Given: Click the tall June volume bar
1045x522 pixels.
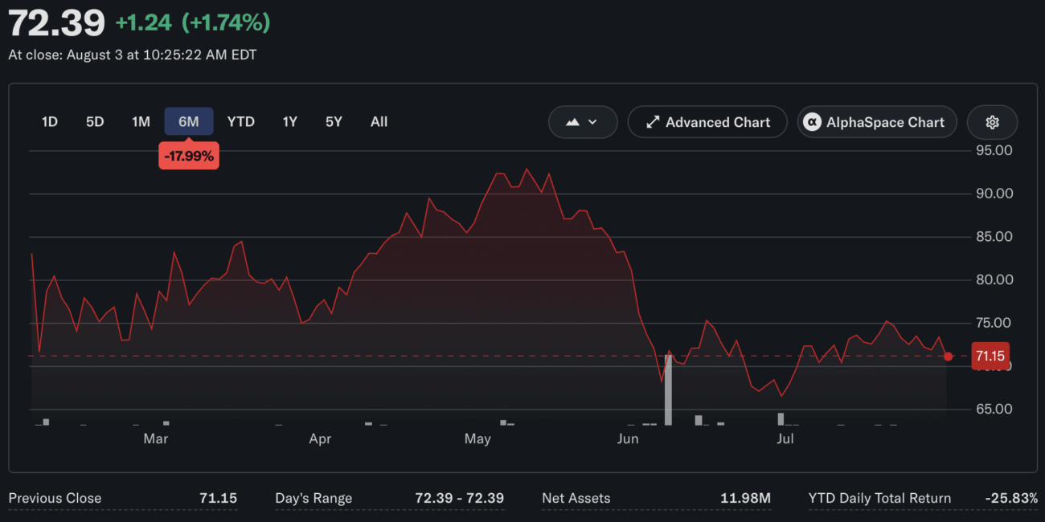Looking at the screenshot, I should pos(668,389).
